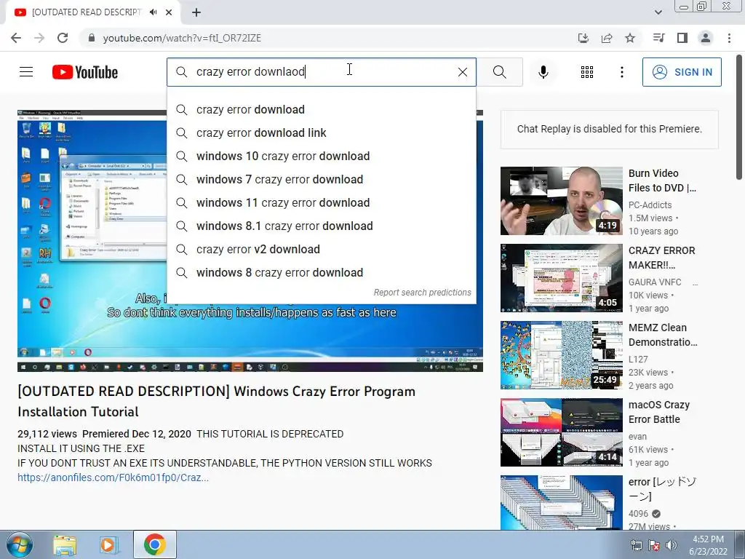Open macOS Crazy Error Battle thumbnail

coord(561,432)
